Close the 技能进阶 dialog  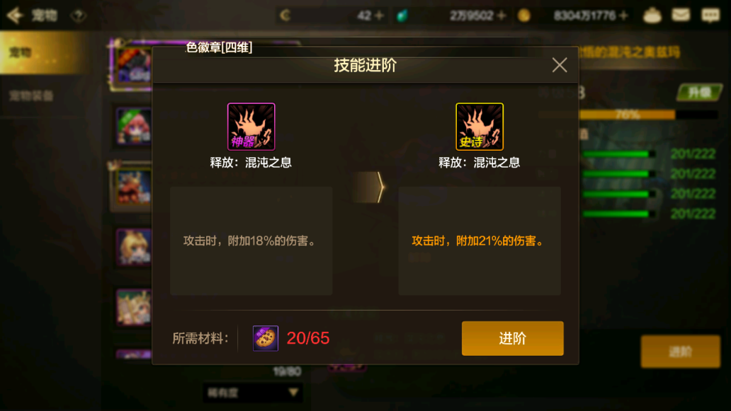coord(560,65)
